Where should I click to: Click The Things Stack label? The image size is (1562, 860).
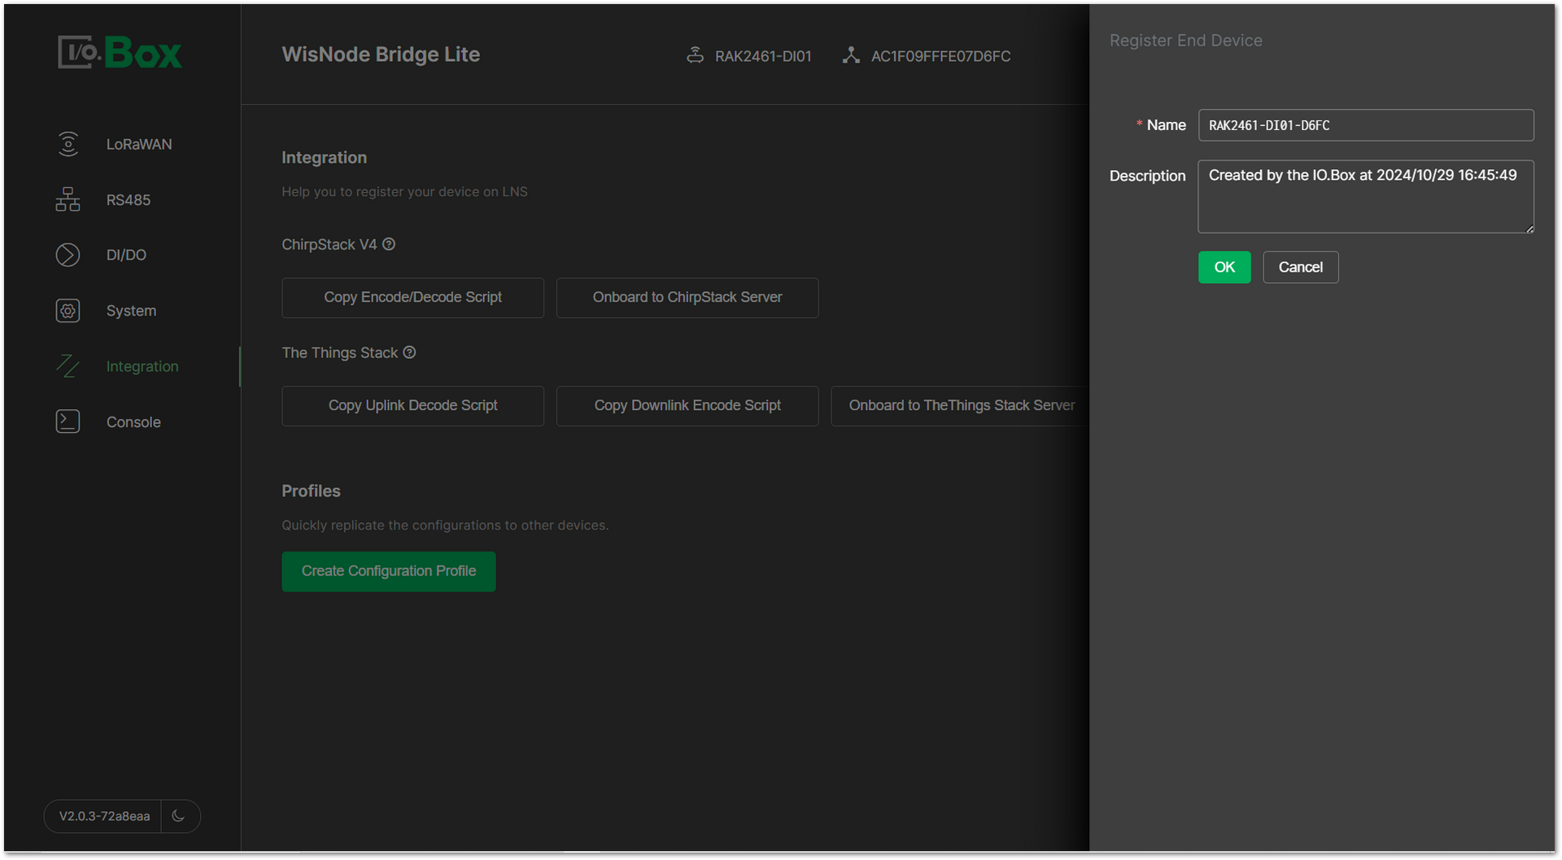(x=339, y=353)
